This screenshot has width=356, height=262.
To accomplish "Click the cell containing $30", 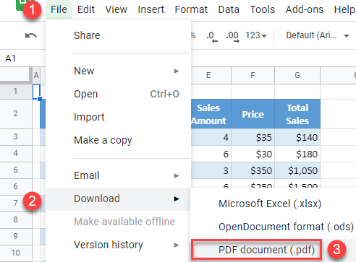I will [253, 154].
